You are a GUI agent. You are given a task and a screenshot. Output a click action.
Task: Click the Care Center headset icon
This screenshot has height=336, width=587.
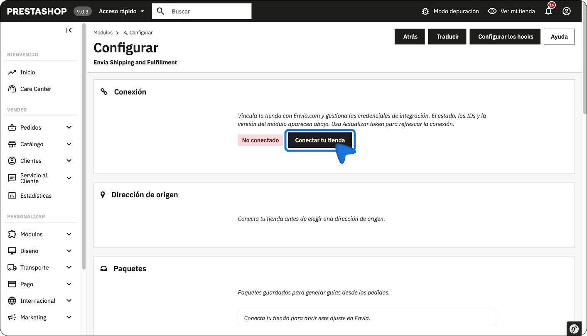(12, 89)
